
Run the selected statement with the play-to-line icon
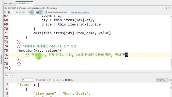click(20, 12)
